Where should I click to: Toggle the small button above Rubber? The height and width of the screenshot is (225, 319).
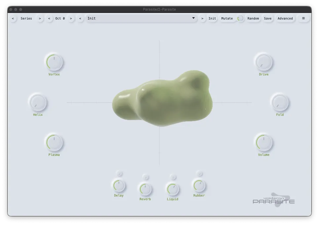click(199, 174)
